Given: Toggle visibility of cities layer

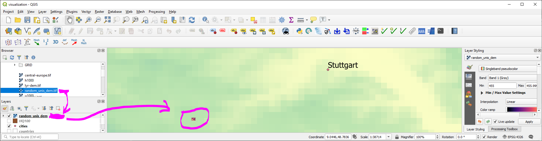Looking at the screenshot, I should [9, 126].
